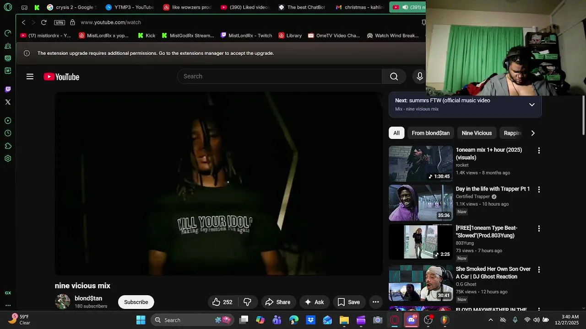This screenshot has width=586, height=329.
Task: Switch to like wowzers prod tab
Action: pyautogui.click(x=188, y=7)
